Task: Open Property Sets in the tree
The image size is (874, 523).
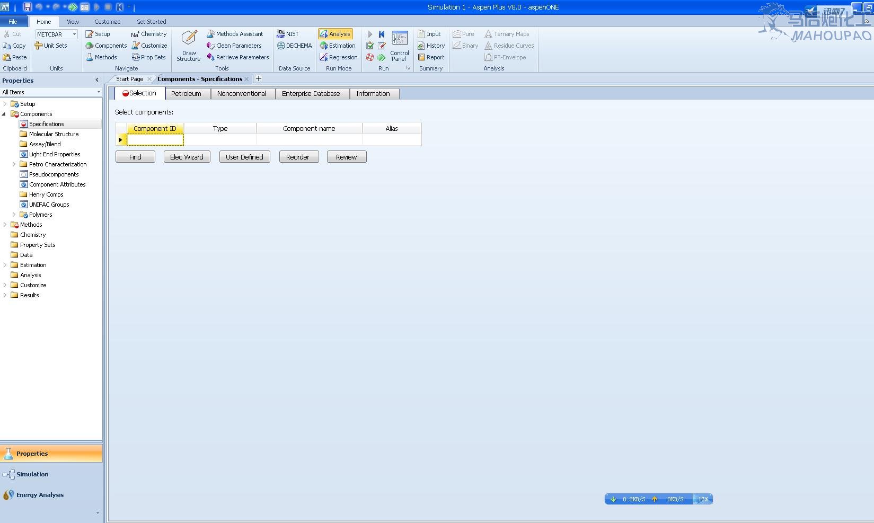Action: (37, 245)
